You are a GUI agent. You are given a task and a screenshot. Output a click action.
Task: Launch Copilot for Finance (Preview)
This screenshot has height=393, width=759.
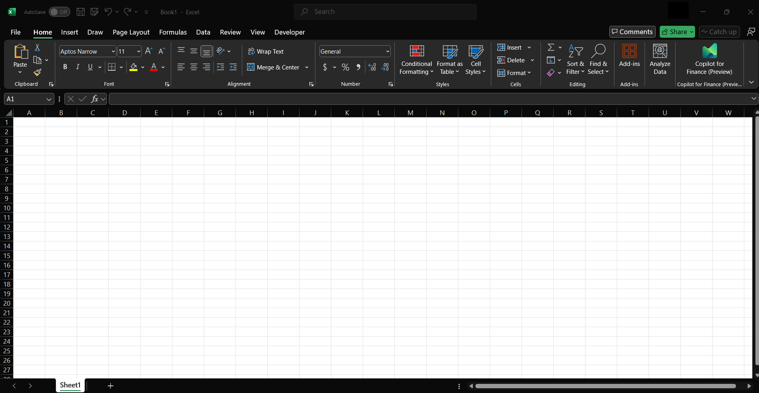click(709, 59)
